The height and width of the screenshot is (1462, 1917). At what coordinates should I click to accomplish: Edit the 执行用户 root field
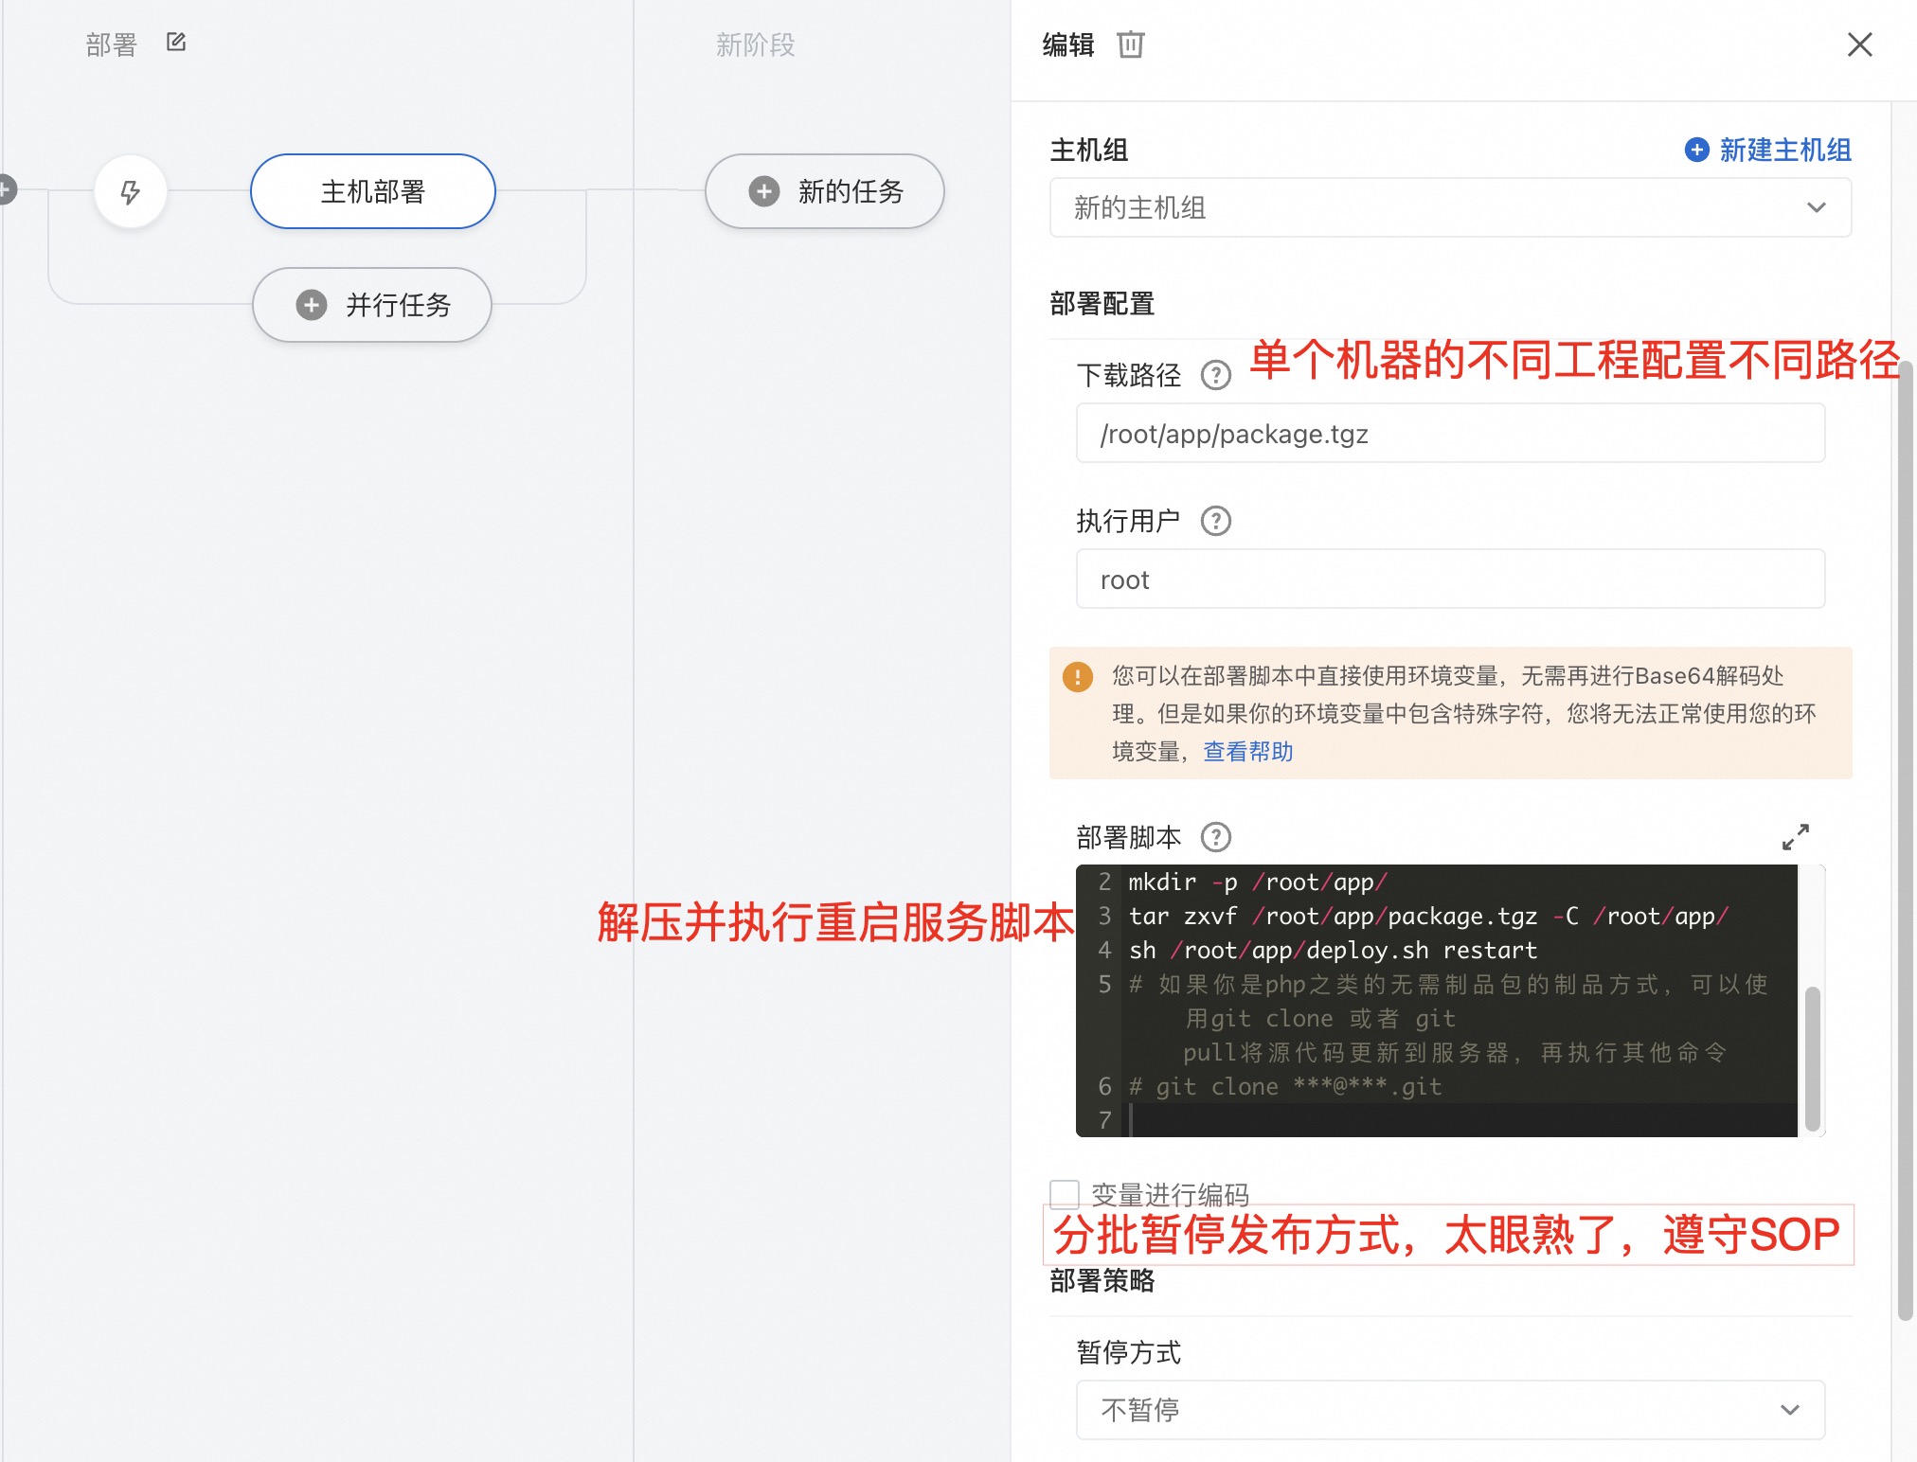click(1450, 579)
